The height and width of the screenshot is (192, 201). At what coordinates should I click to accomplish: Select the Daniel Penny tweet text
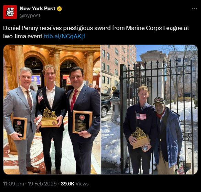(96, 32)
